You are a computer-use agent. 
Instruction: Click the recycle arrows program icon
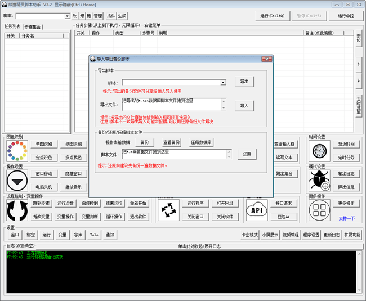[x=169, y=210]
